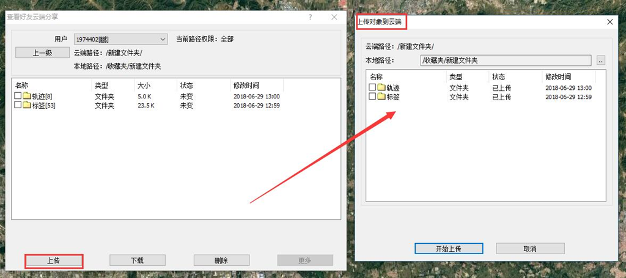Click the 本地路径 field in upload dialog

point(506,60)
